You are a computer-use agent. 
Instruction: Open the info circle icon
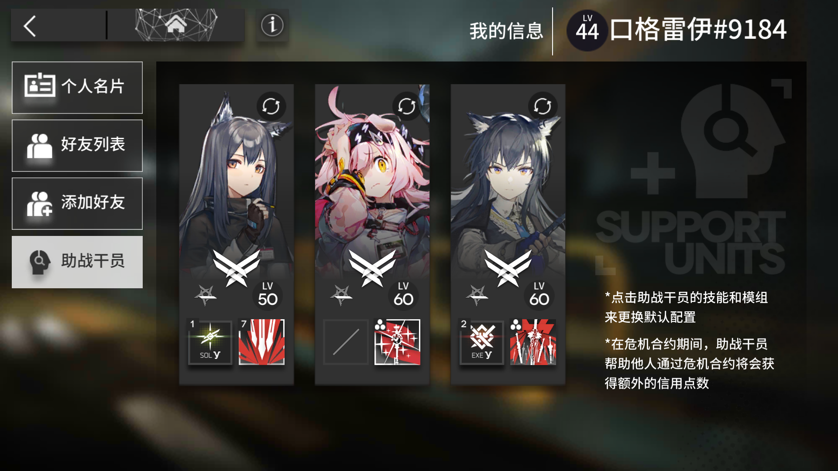272,25
